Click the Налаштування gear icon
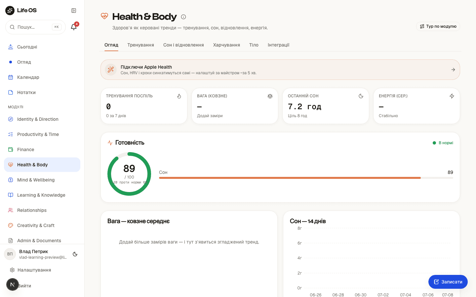 click(x=12, y=270)
